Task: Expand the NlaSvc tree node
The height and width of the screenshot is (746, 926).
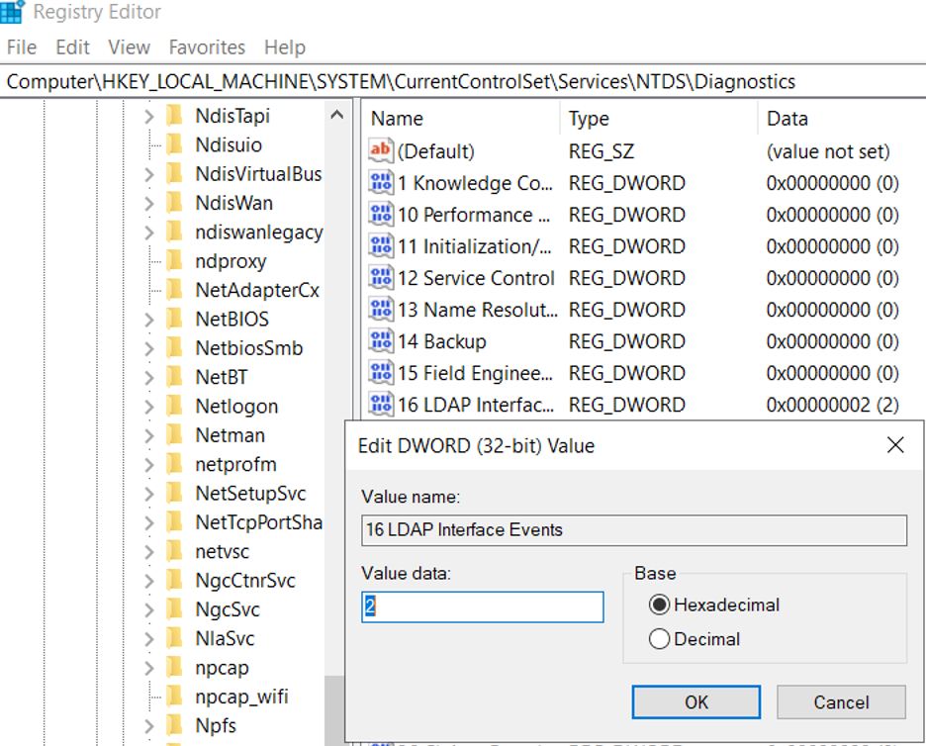Action: 148,639
